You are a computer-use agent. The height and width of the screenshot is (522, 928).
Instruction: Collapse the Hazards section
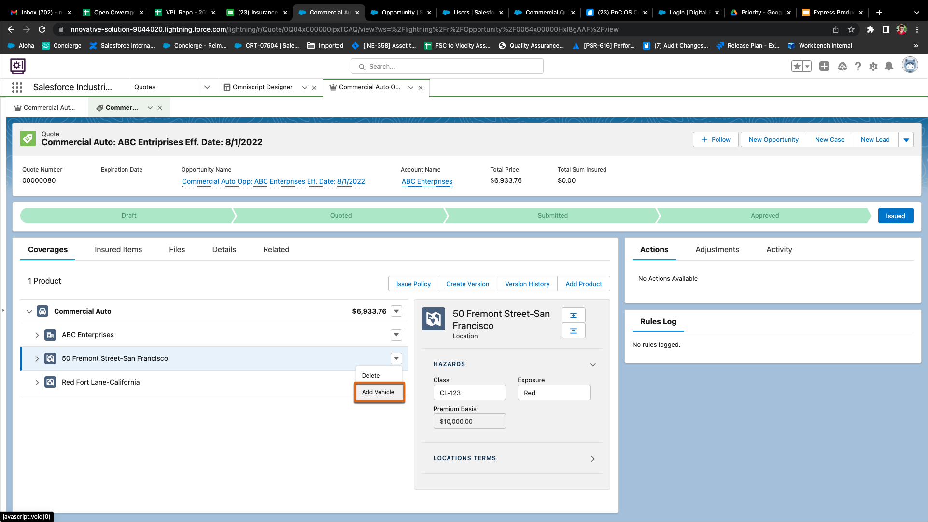(593, 364)
